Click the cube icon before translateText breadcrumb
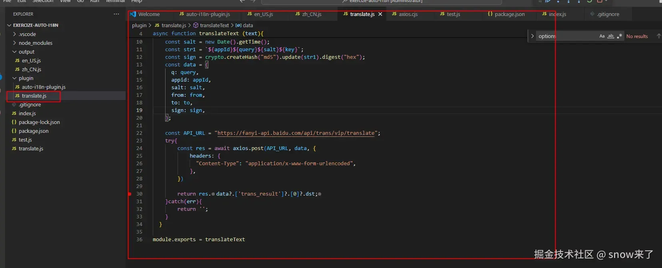 coord(196,25)
